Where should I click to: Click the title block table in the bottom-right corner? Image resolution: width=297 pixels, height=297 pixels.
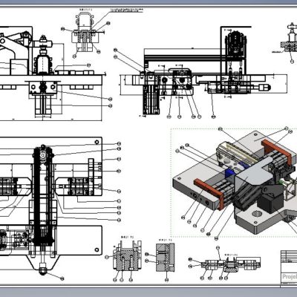click(x=289, y=268)
